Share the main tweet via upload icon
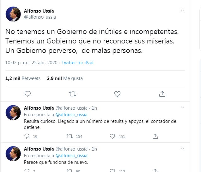 pos(162,94)
